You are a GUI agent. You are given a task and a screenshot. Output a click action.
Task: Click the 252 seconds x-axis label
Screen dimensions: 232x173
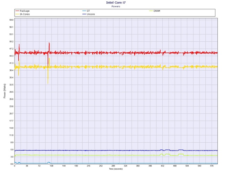point(101,166)
